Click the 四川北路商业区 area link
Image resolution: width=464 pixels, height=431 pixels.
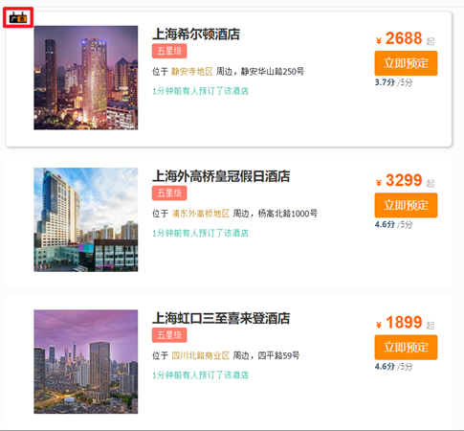tap(201, 355)
